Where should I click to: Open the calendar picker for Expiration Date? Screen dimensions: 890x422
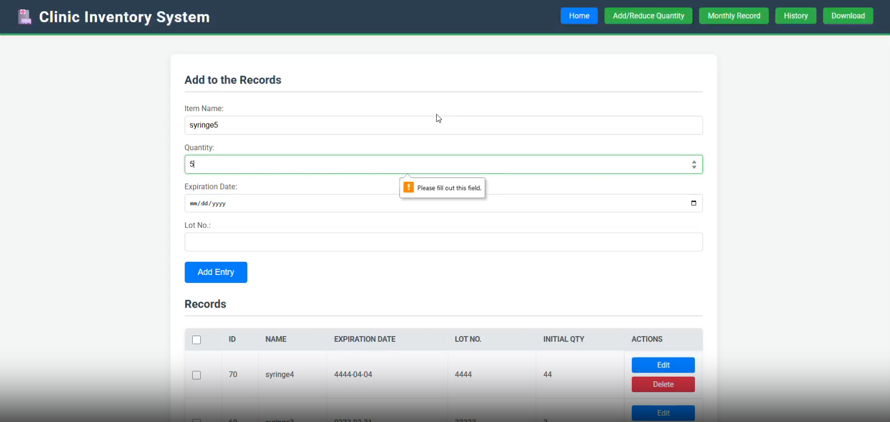(694, 203)
